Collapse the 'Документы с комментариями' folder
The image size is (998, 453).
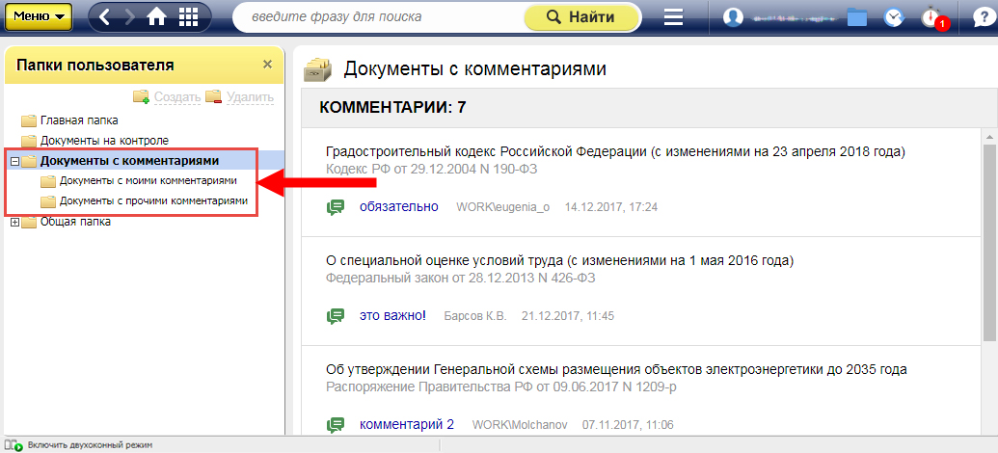[x=14, y=161]
